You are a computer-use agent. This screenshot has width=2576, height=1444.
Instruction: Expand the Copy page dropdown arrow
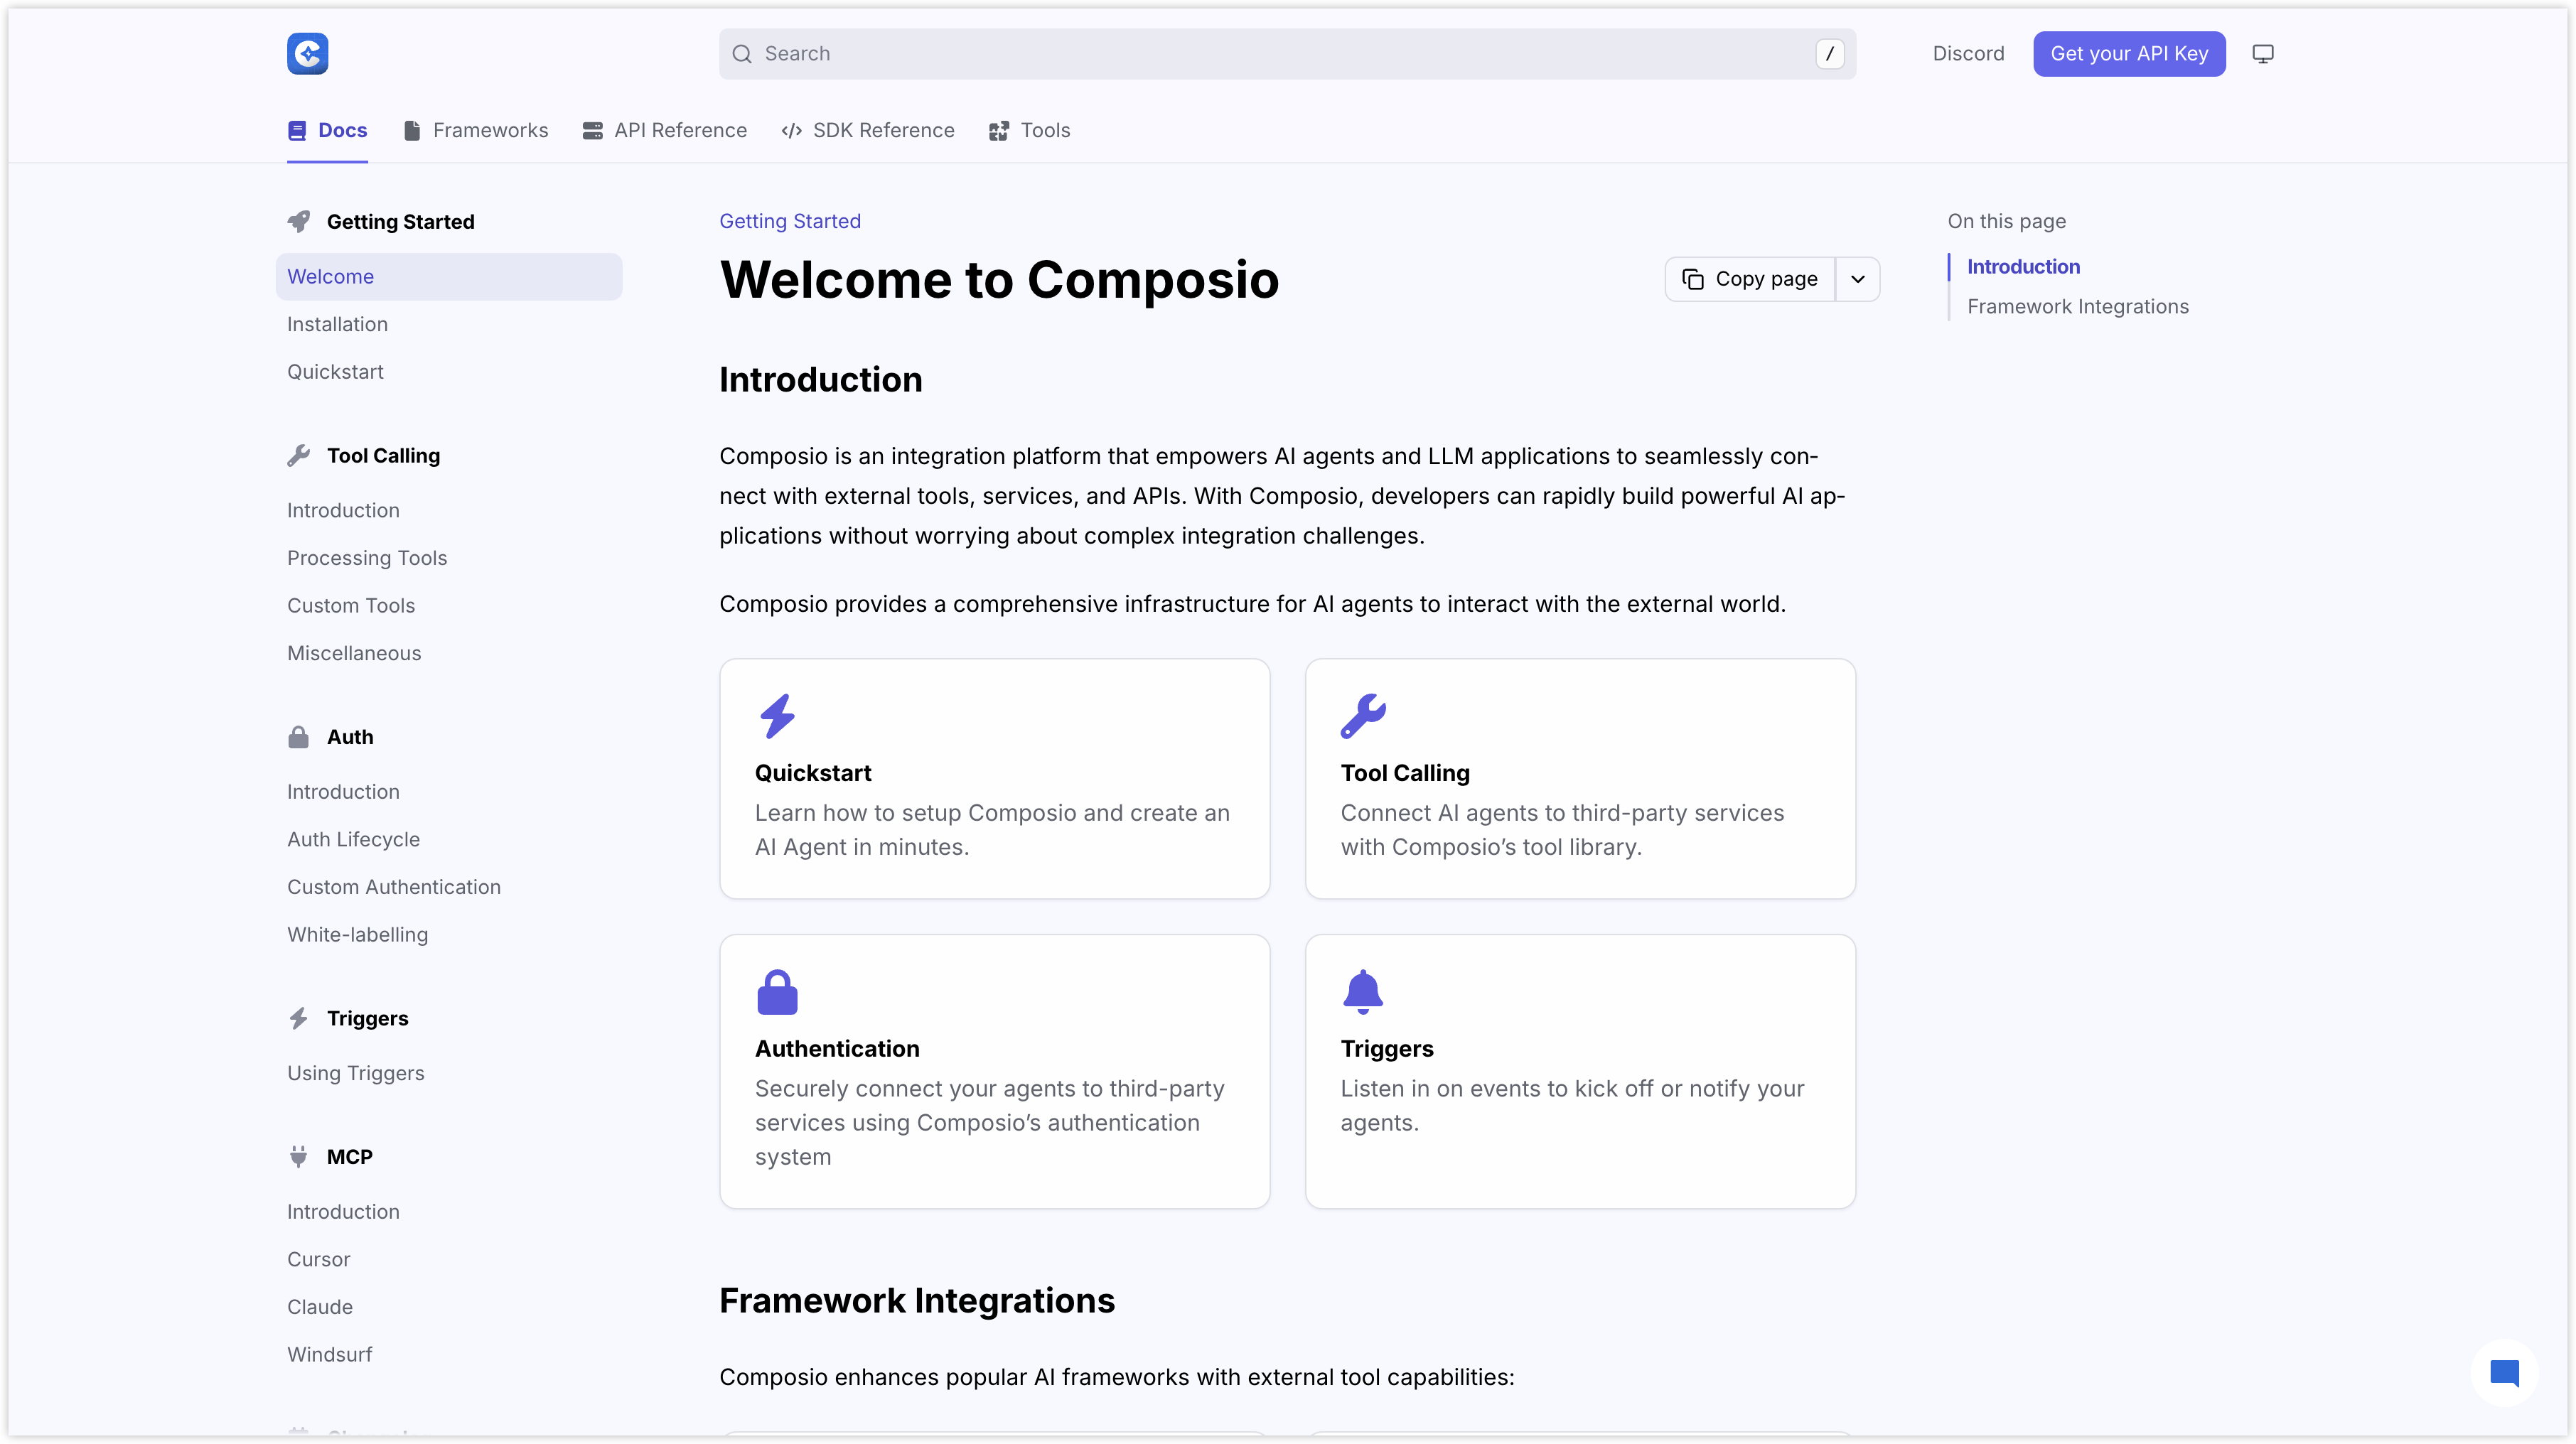1858,280
